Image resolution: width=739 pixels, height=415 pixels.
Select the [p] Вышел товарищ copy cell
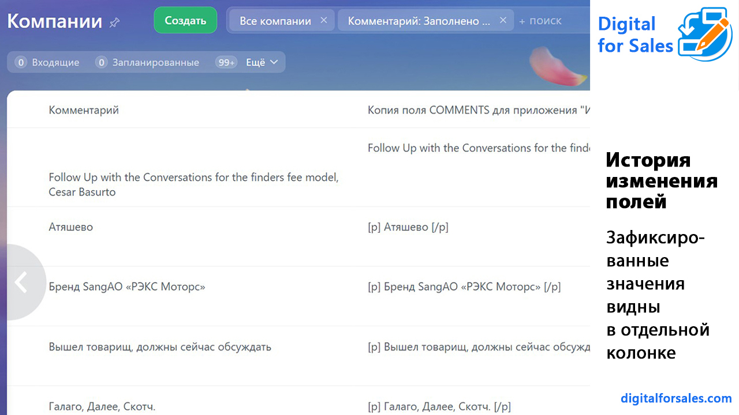point(479,347)
